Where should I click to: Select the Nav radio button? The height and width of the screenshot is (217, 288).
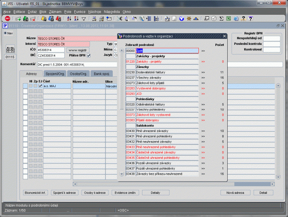(5, 33)
